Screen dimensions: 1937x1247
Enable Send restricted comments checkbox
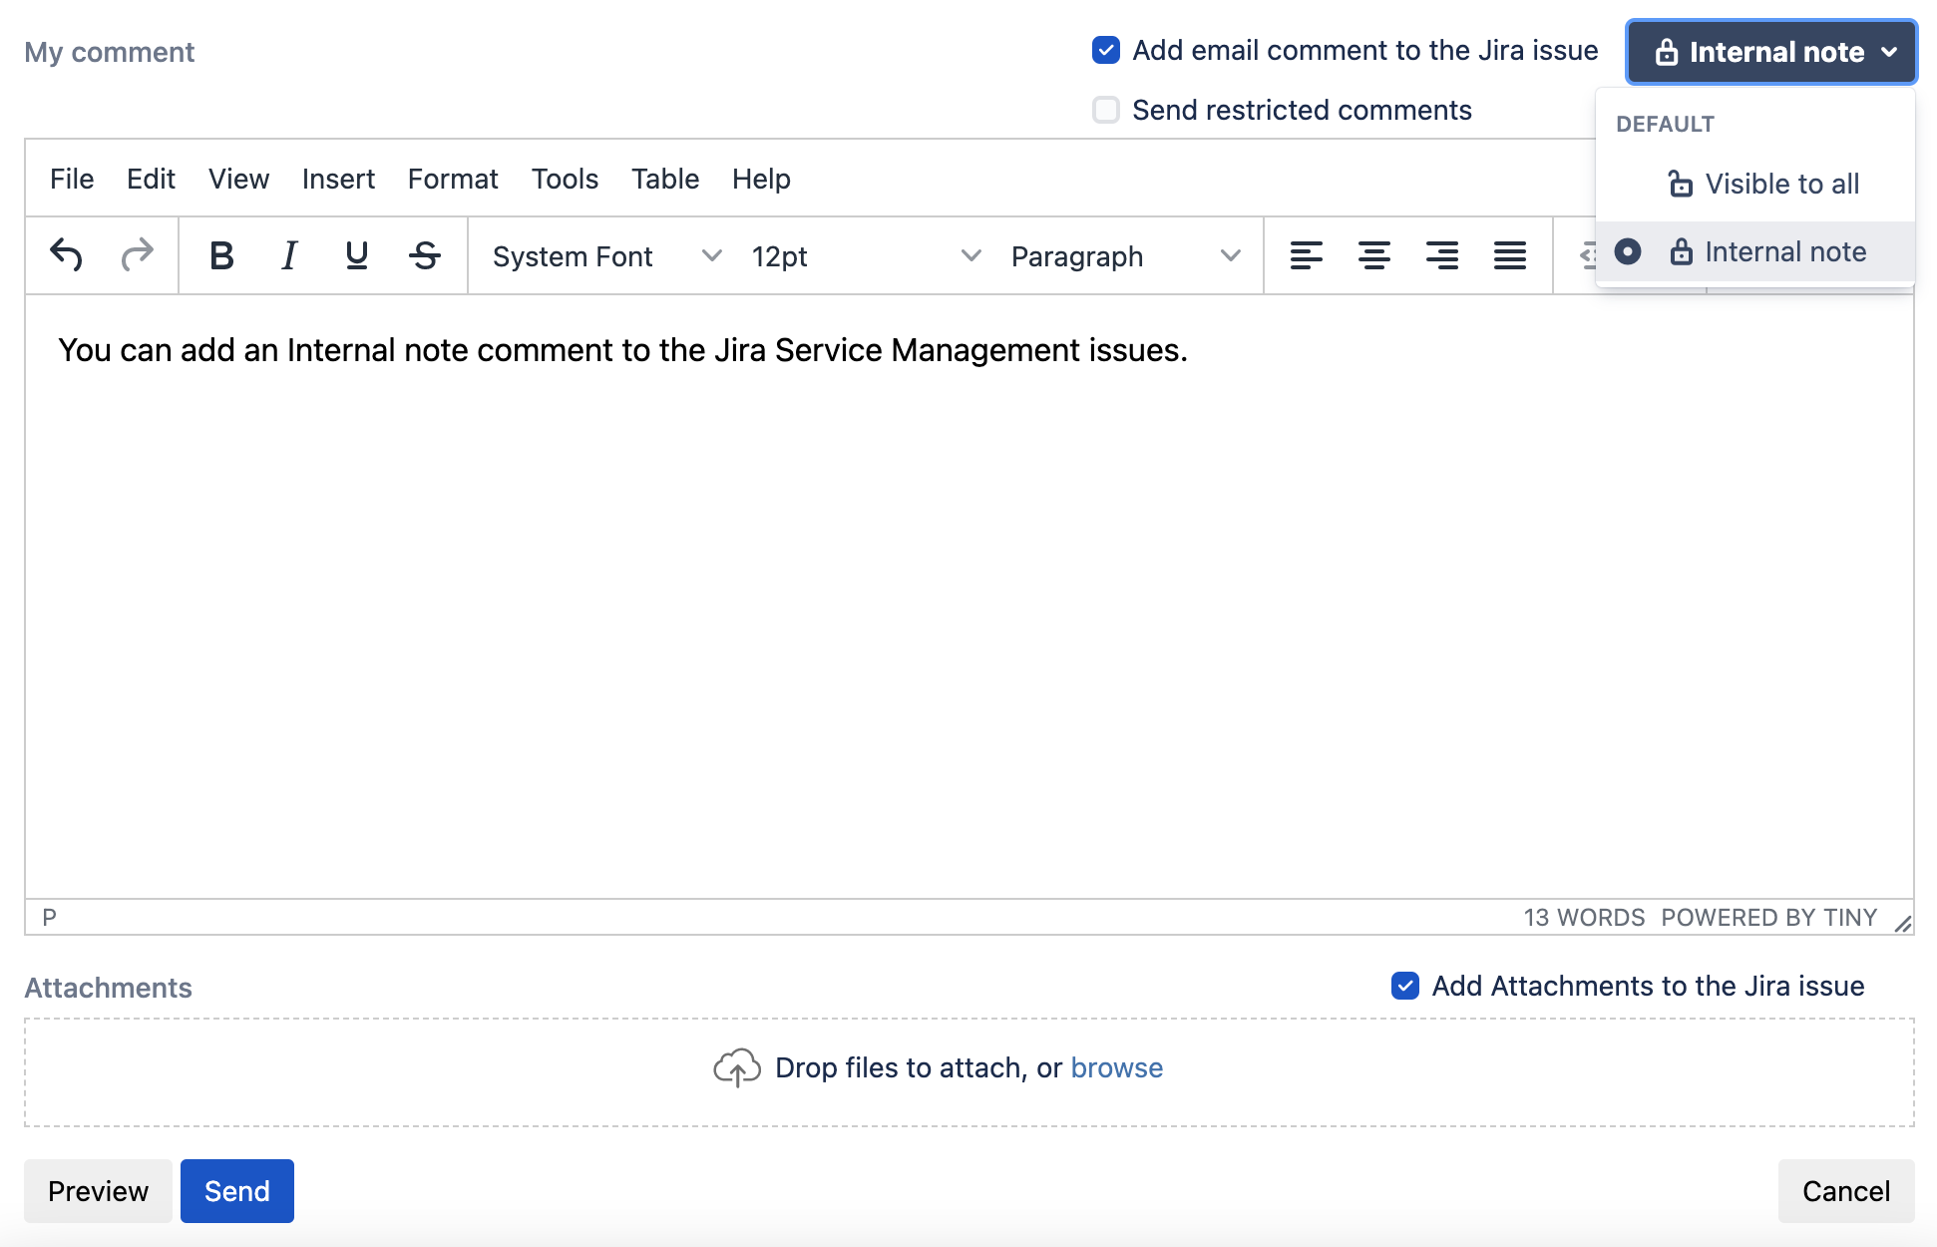[x=1105, y=110]
